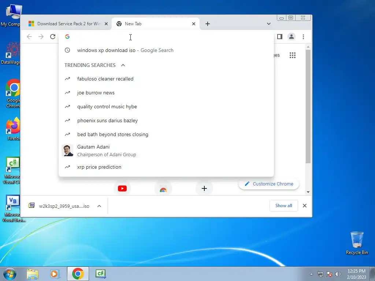Open the clock showing 12:25 PM
The height and width of the screenshot is (281, 375).
pyautogui.click(x=356, y=274)
